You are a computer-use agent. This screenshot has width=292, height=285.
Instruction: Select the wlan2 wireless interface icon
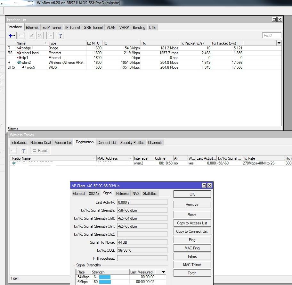(19, 63)
